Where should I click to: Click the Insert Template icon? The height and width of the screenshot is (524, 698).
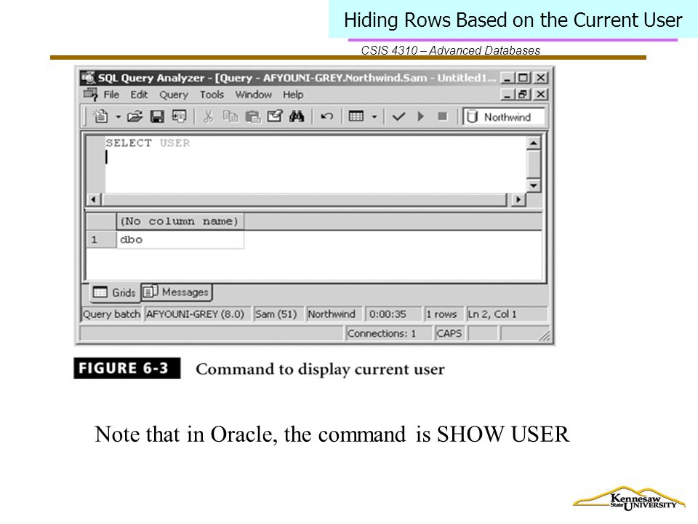coord(179,116)
